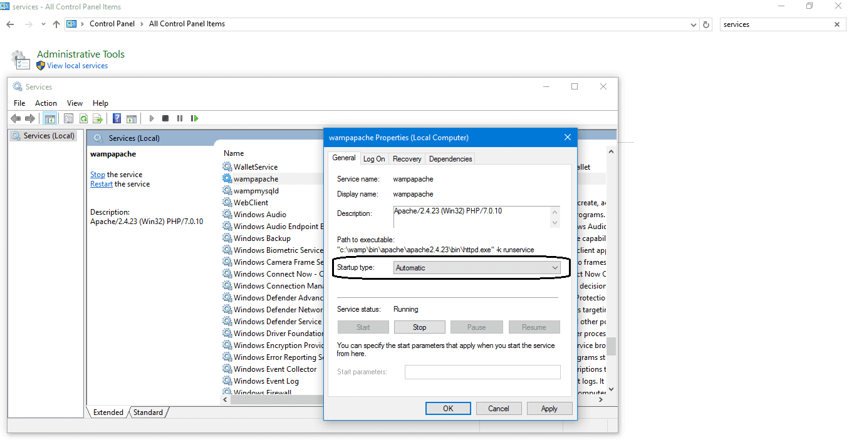Click the gear icon beside WebClient
Screen dimensions: 854x440
pyautogui.click(x=227, y=203)
